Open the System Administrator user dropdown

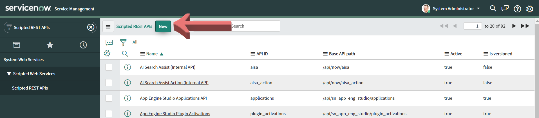click(456, 8)
